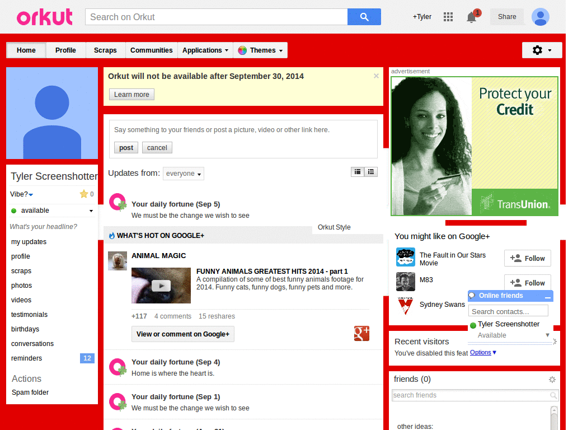Viewport: 573px width, 430px height.
Task: Expand the chat Available status dropdown
Action: [x=547, y=335]
